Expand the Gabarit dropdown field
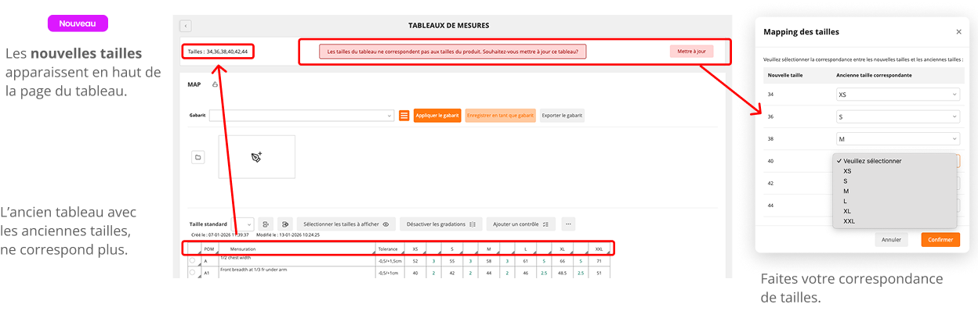 [x=302, y=116]
